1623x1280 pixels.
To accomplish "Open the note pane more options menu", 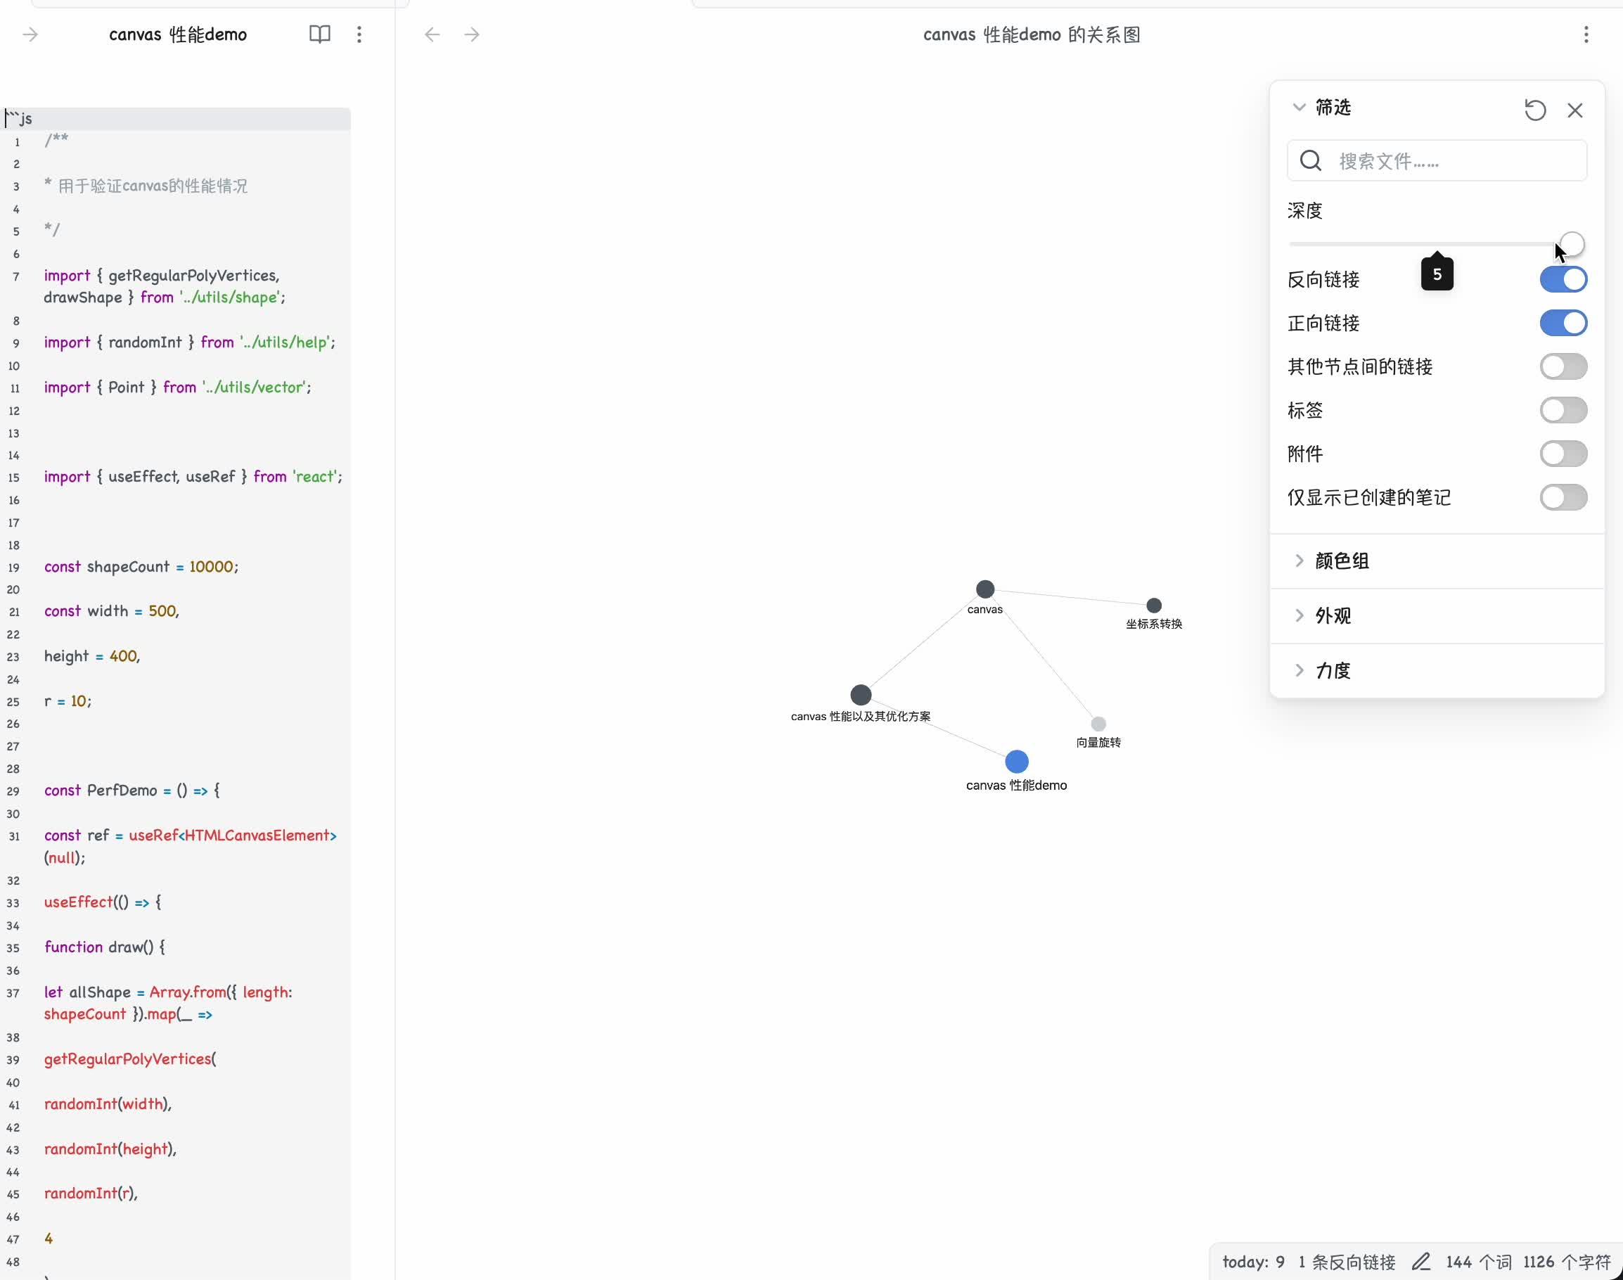I will tap(359, 34).
